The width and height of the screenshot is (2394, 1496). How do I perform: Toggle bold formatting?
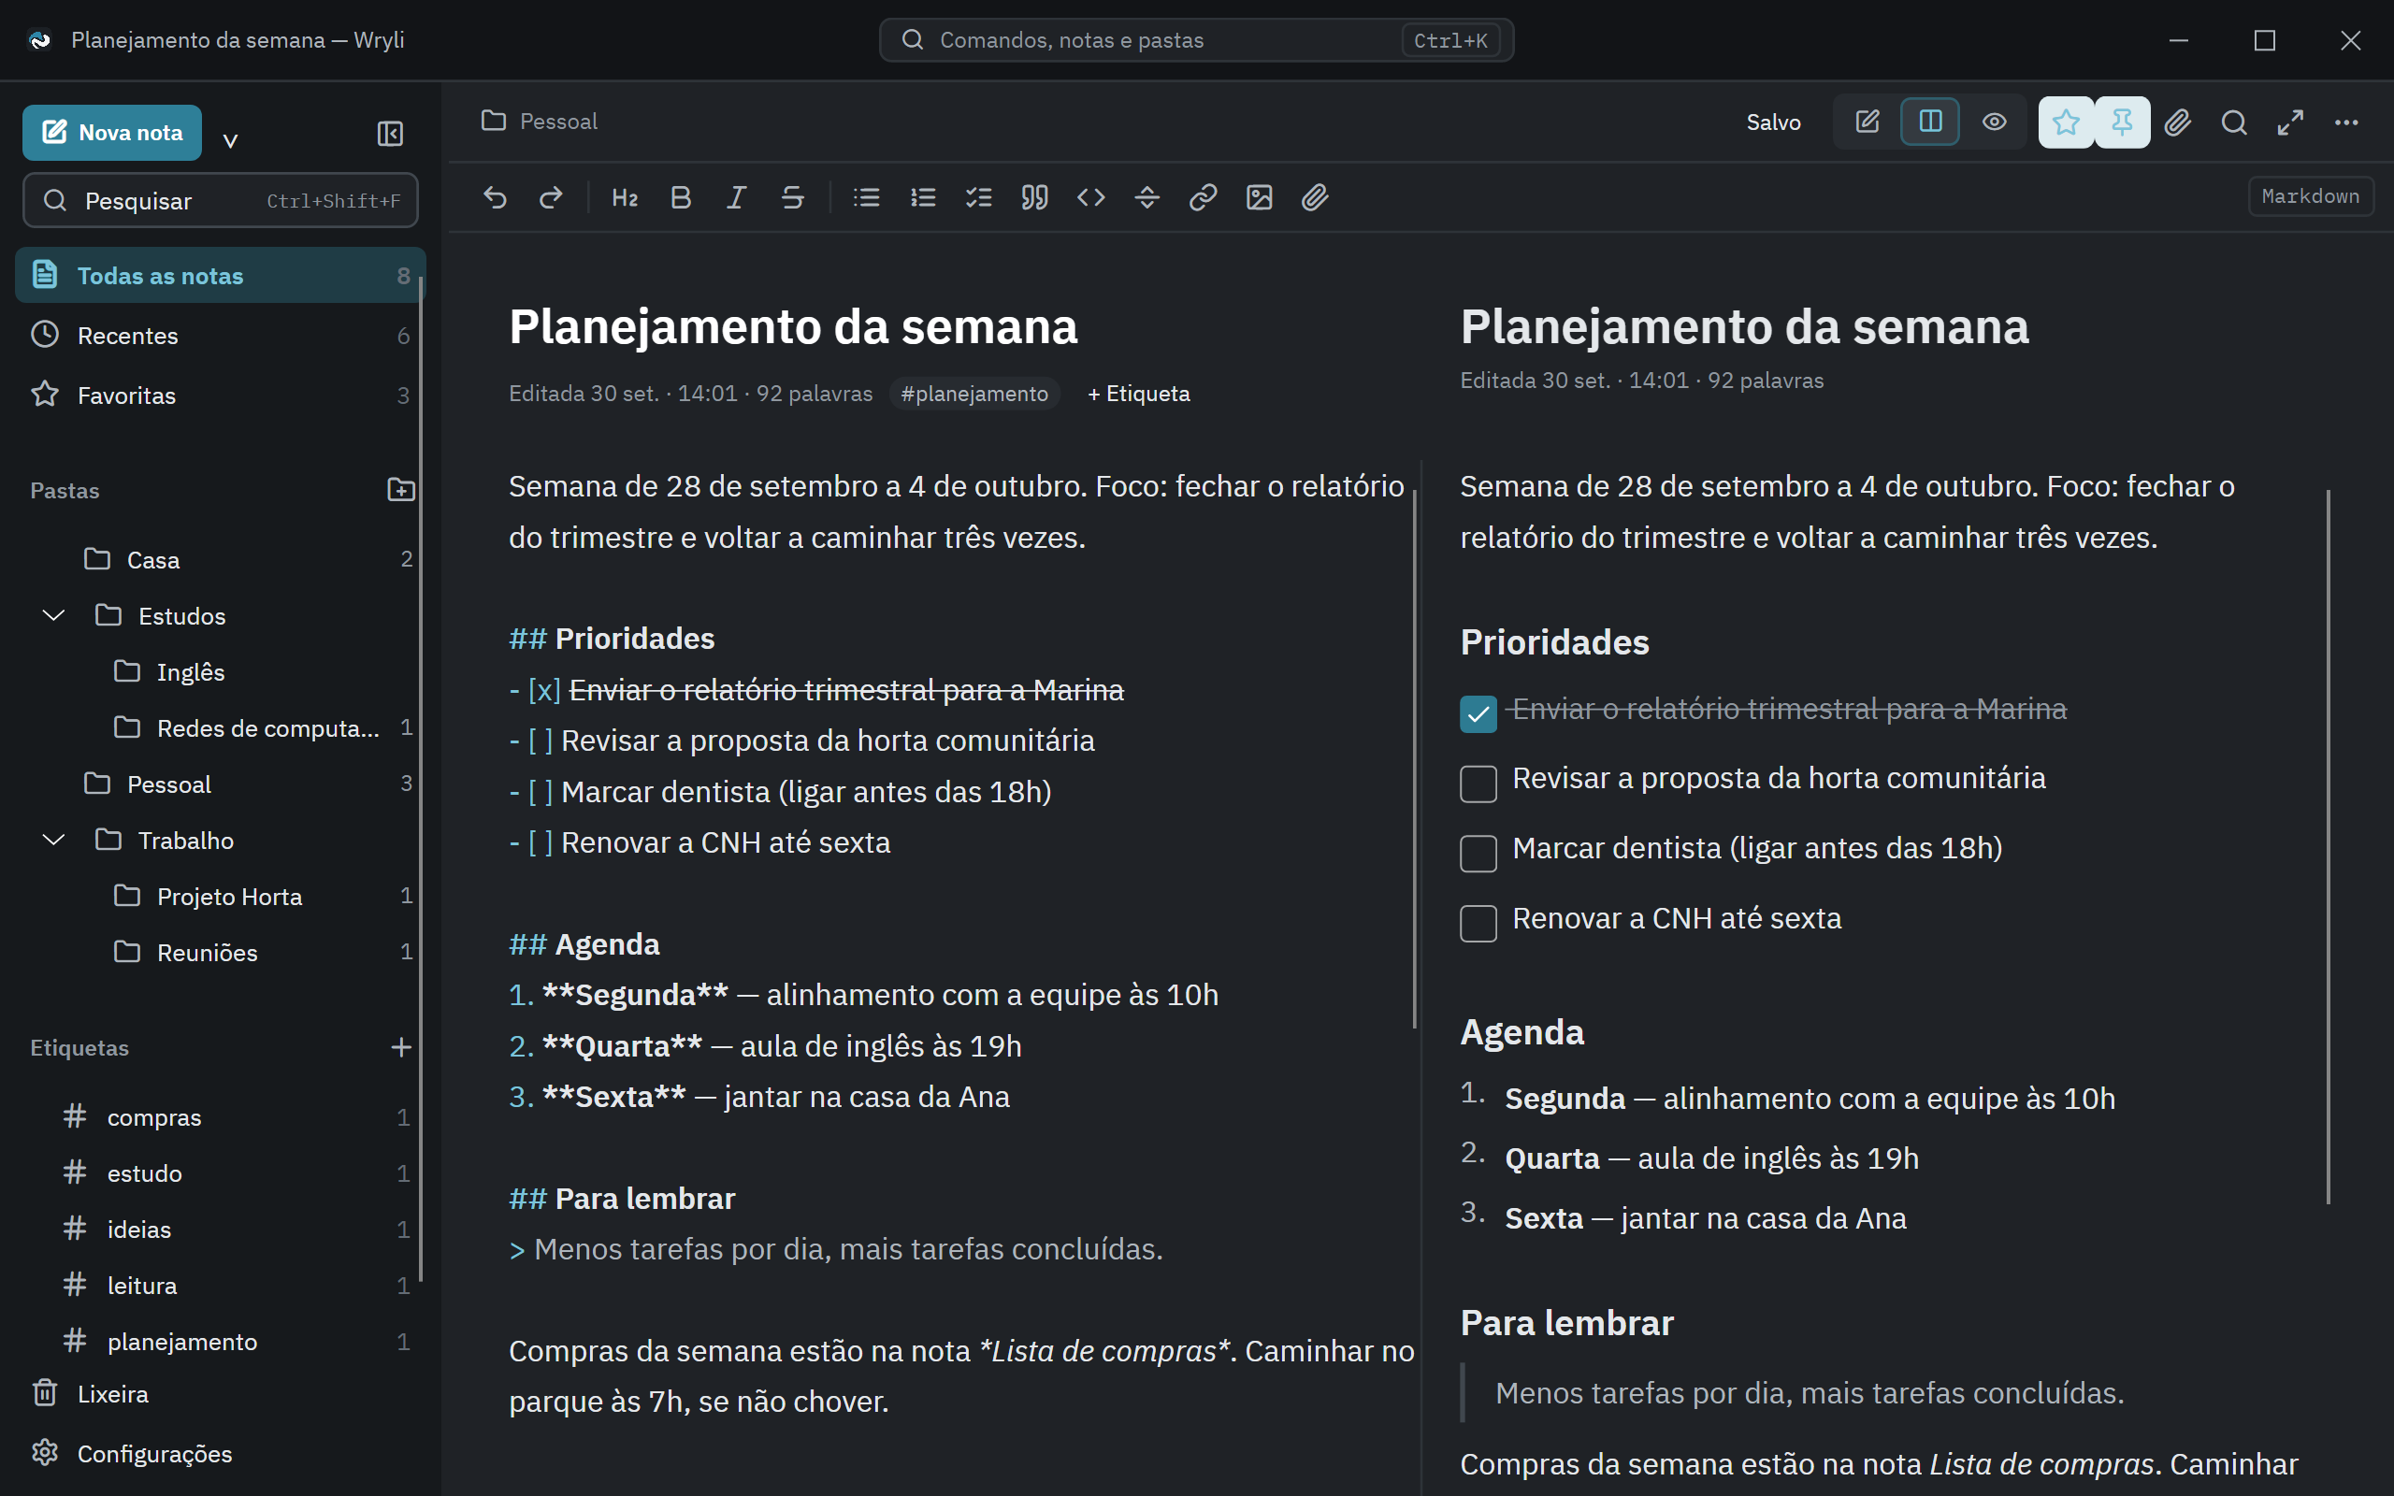click(681, 197)
